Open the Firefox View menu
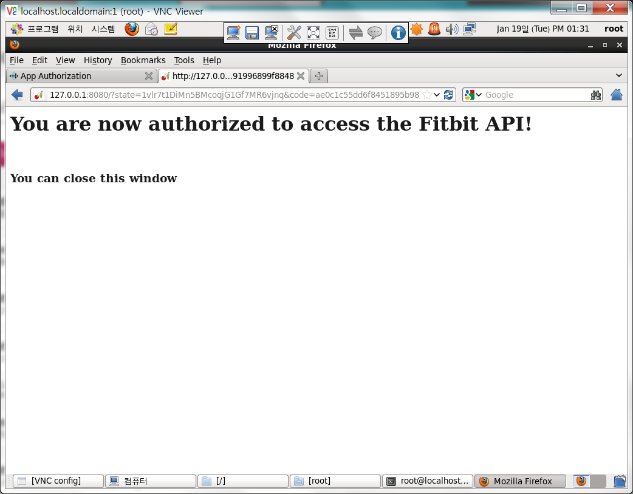The height and width of the screenshot is (494, 633). (x=66, y=60)
